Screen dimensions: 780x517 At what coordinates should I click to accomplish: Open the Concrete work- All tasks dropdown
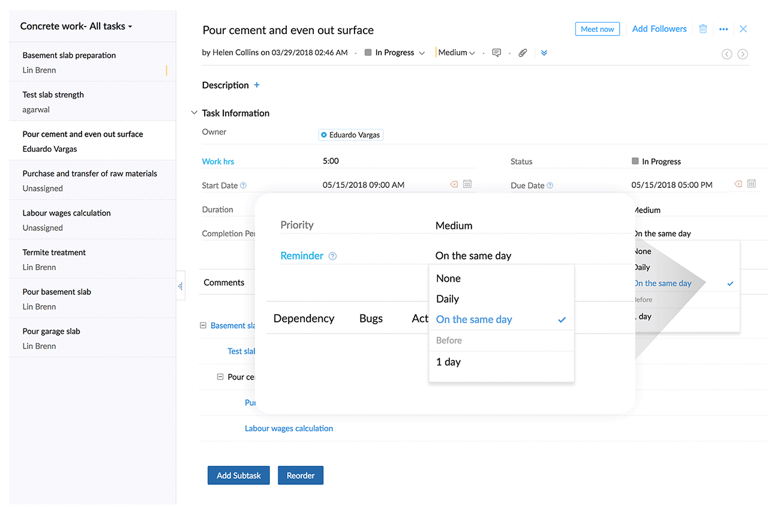point(76,26)
